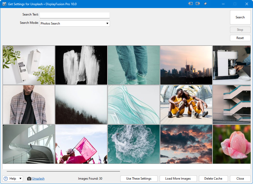Click the Unsplash camera icon

[x=29, y=179]
